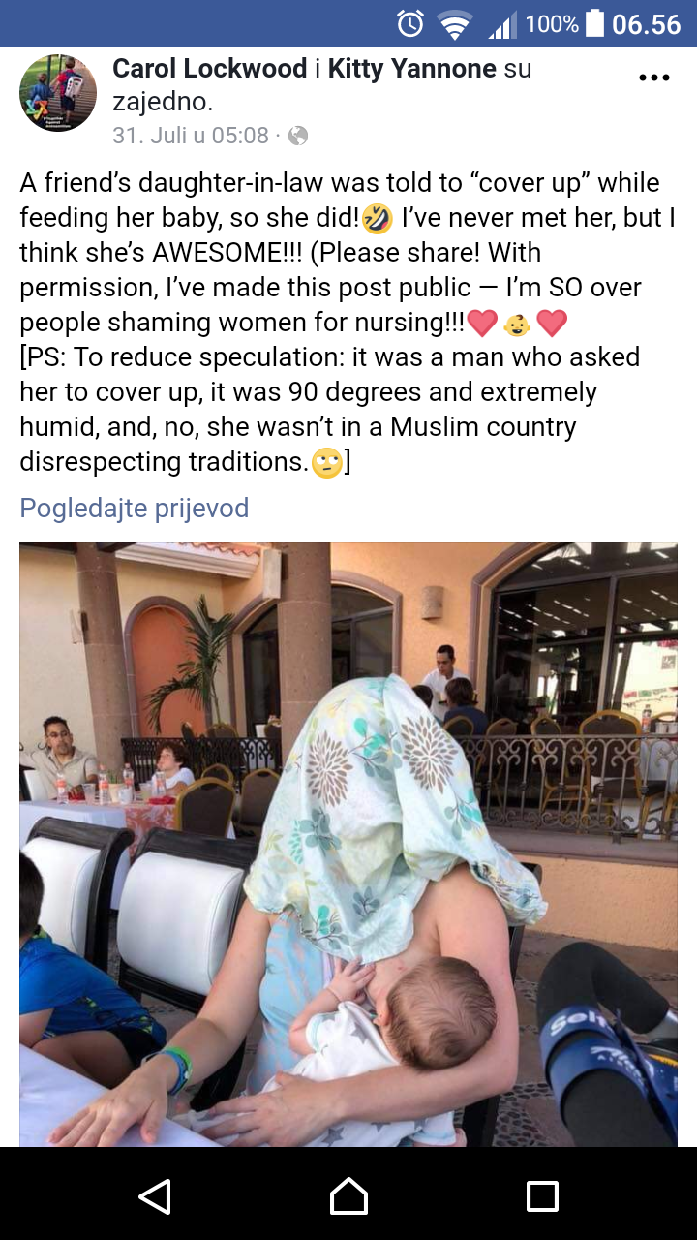Viewport: 697px width, 1240px height.
Task: Tap the Android home navigation button
Action: [348, 1195]
